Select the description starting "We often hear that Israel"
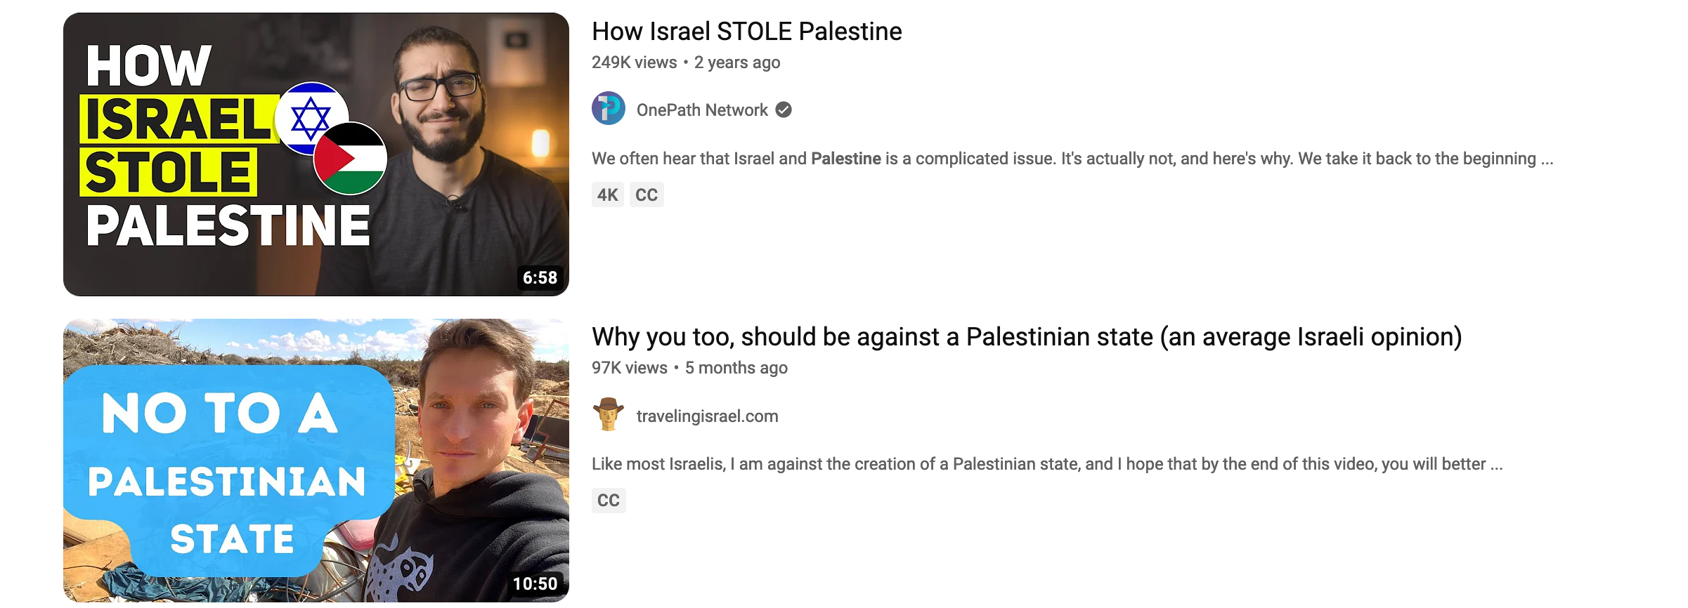This screenshot has height=608, width=1688. click(x=1072, y=159)
